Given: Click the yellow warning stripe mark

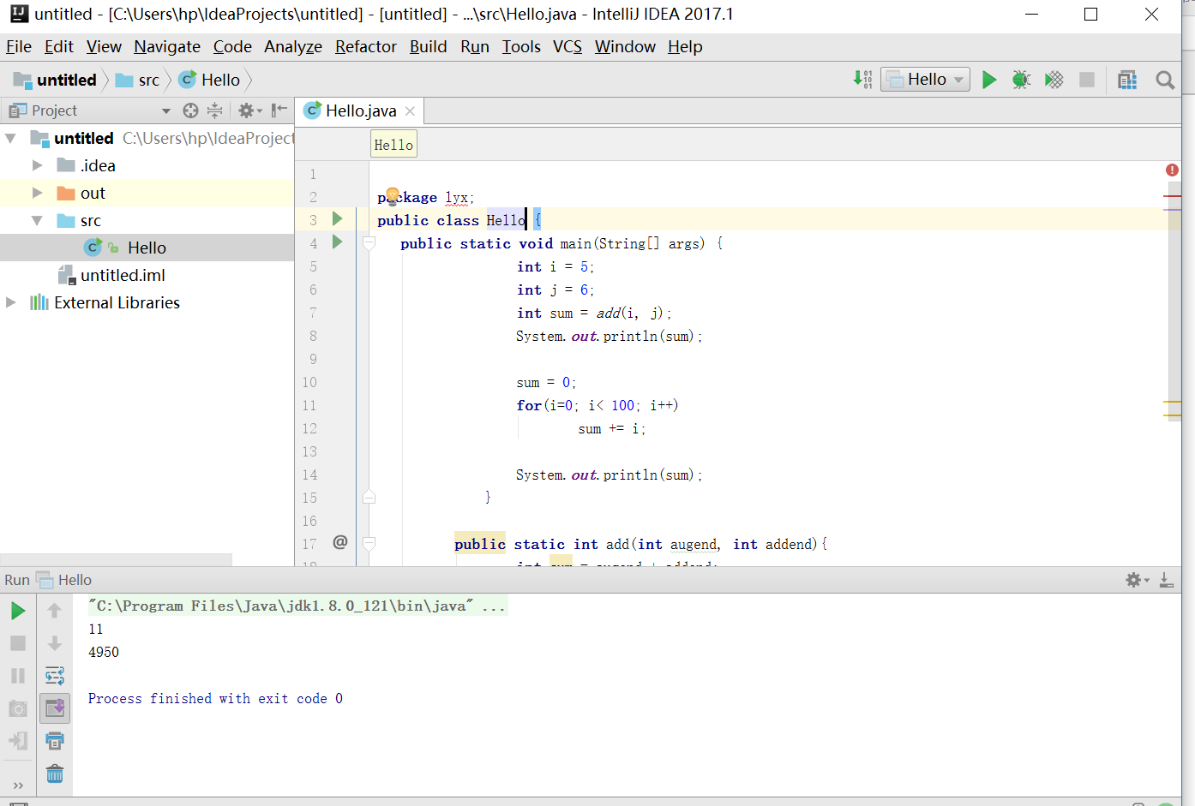Looking at the screenshot, I should [x=1172, y=402].
